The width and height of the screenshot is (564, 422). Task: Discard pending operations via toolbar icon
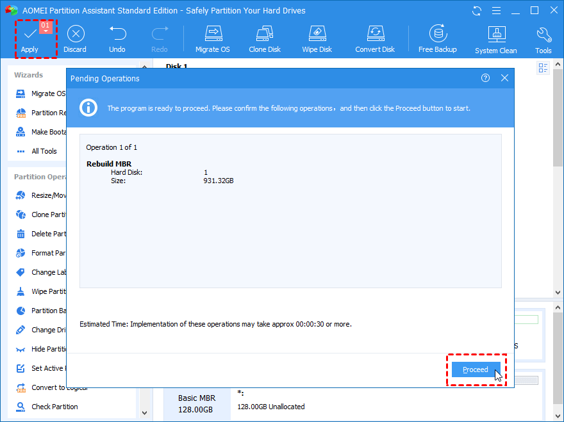pyautogui.click(x=75, y=34)
